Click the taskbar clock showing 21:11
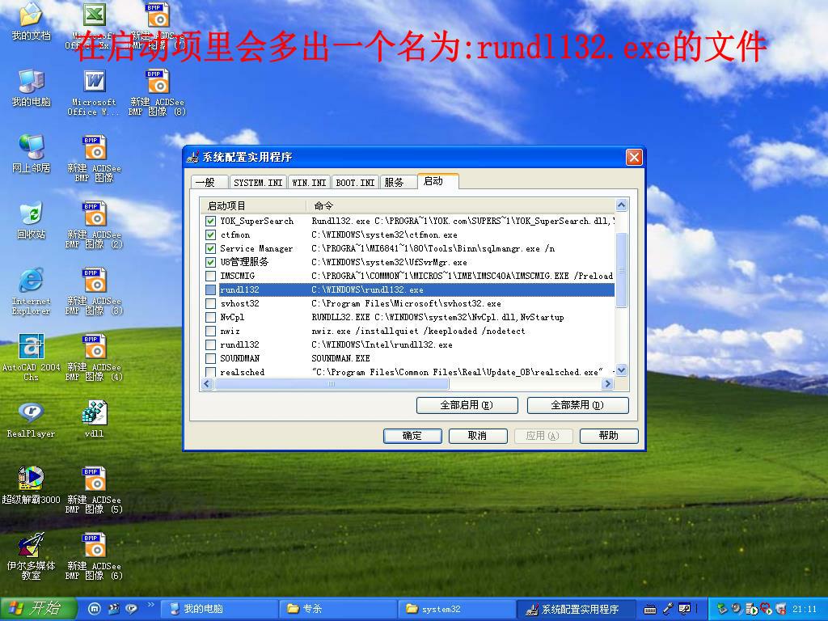828x621 pixels. (x=805, y=609)
